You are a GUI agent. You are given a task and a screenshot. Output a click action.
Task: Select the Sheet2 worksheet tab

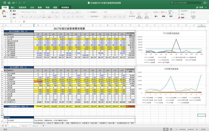click(25, 126)
